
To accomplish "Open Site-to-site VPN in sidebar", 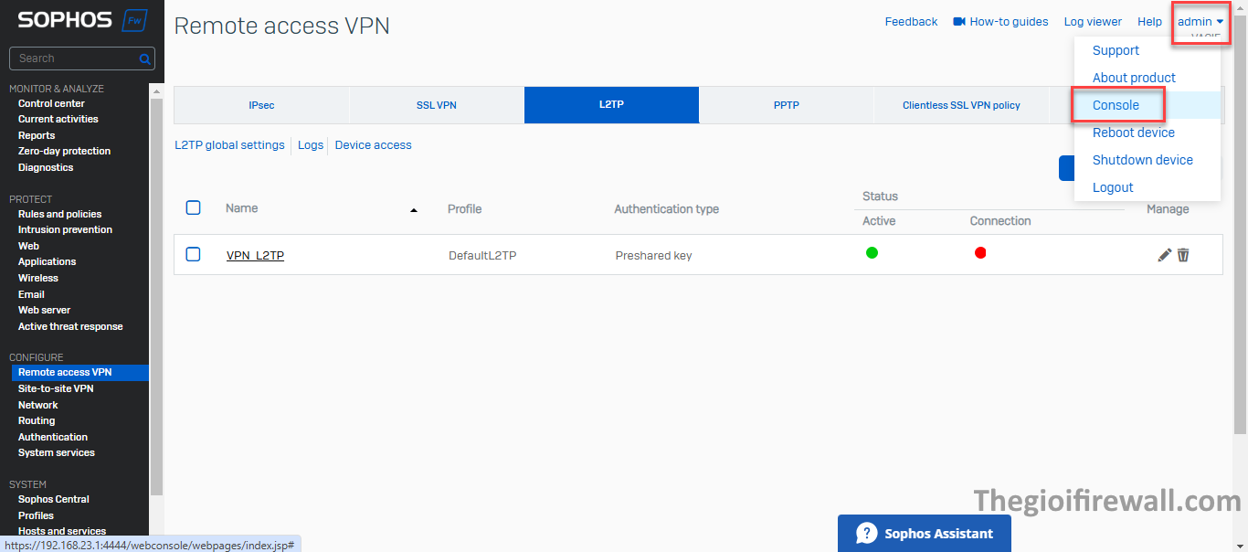I will point(56,388).
